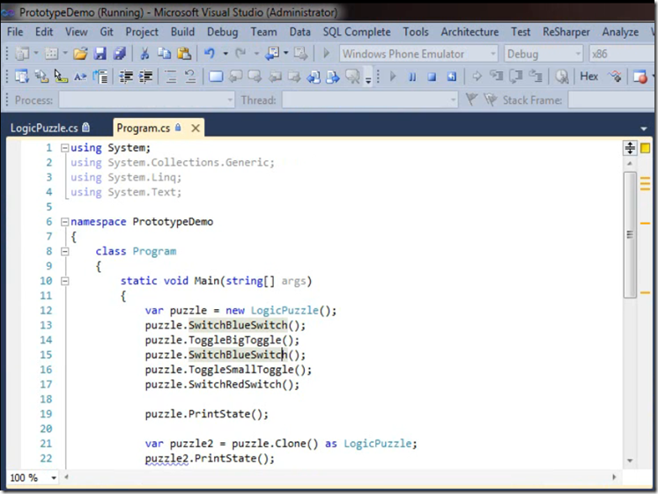Toggle Hex display in the debug toolbar
The width and height of the screenshot is (658, 494).
(588, 77)
